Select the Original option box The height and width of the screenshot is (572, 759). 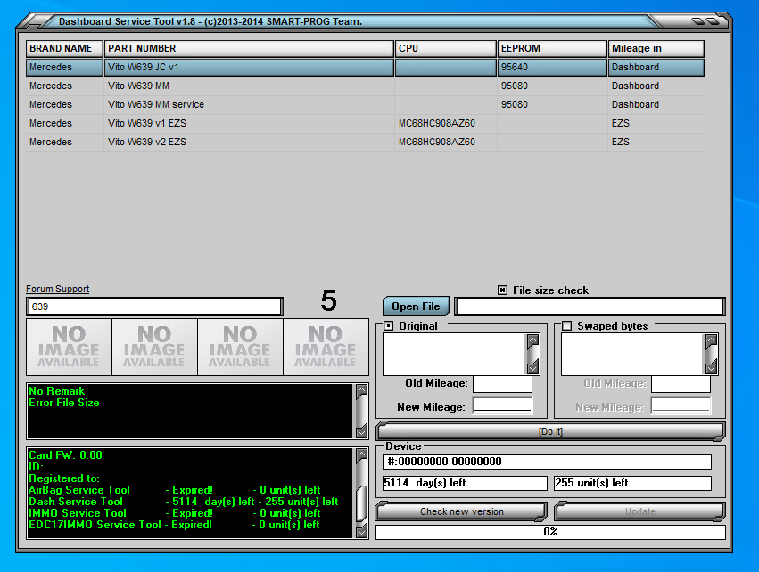[x=388, y=326]
